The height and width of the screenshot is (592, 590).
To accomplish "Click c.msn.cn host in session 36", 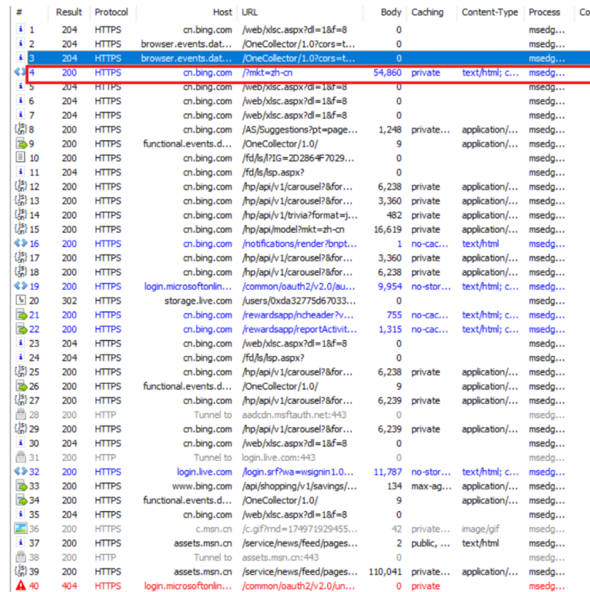I will tap(214, 529).
